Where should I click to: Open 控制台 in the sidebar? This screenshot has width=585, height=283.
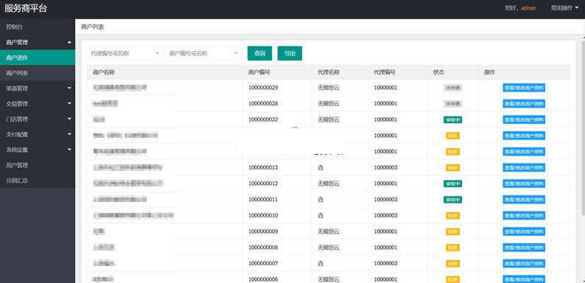pyautogui.click(x=38, y=27)
